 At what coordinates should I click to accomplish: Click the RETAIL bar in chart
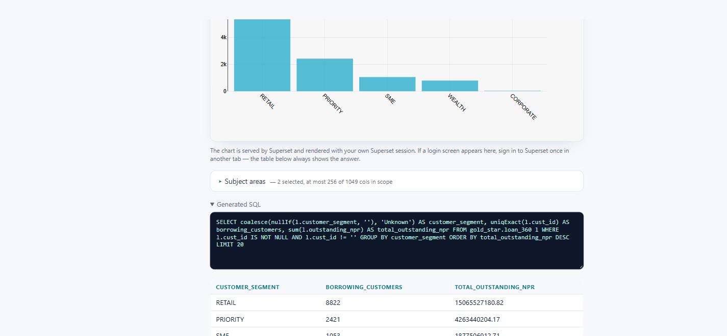click(x=262, y=55)
